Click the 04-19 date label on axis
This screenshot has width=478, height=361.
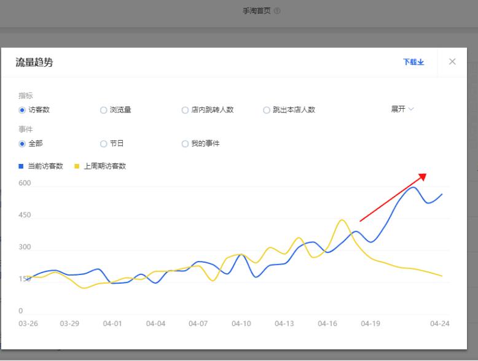point(370,324)
